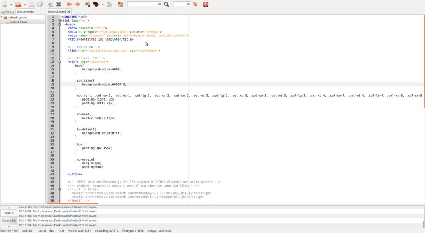Navigate forward with the right arrow
The height and width of the screenshot is (233, 425).
[77, 4]
